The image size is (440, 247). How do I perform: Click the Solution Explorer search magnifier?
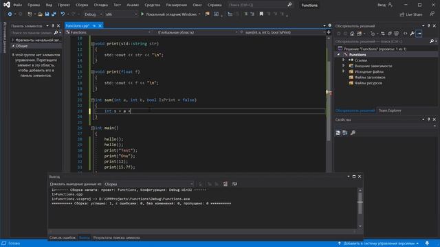tap(432, 41)
